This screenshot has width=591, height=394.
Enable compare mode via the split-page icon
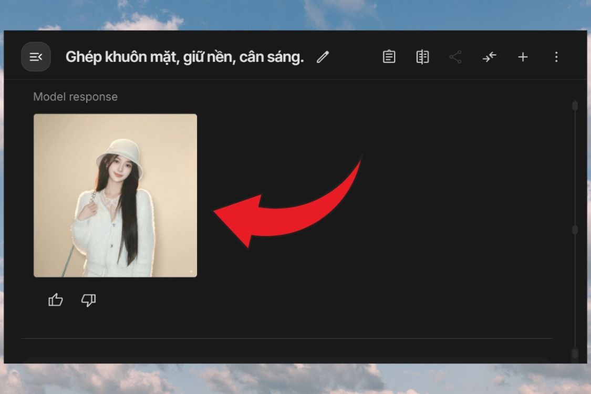tap(422, 57)
